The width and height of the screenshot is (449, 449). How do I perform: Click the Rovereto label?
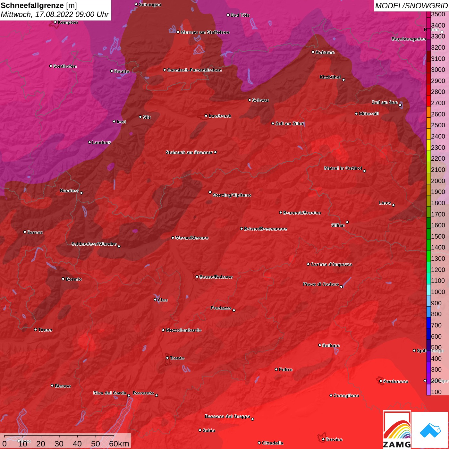pos(143,393)
